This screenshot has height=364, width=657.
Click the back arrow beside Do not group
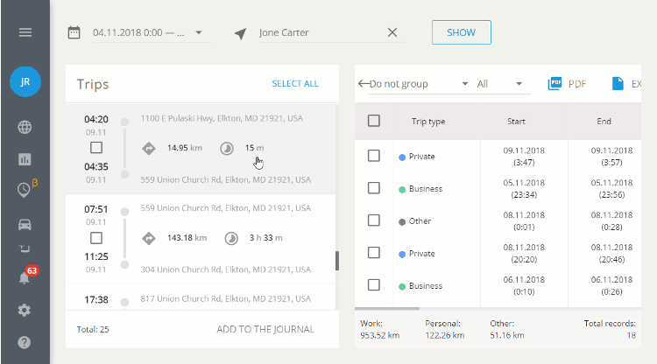point(364,84)
